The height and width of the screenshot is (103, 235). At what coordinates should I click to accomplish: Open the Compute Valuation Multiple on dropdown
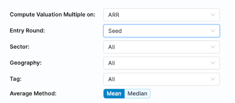pos(162,15)
